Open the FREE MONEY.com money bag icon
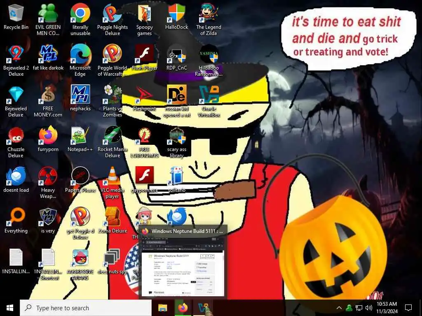Image resolution: width=422 pixels, height=316 pixels. (48, 95)
